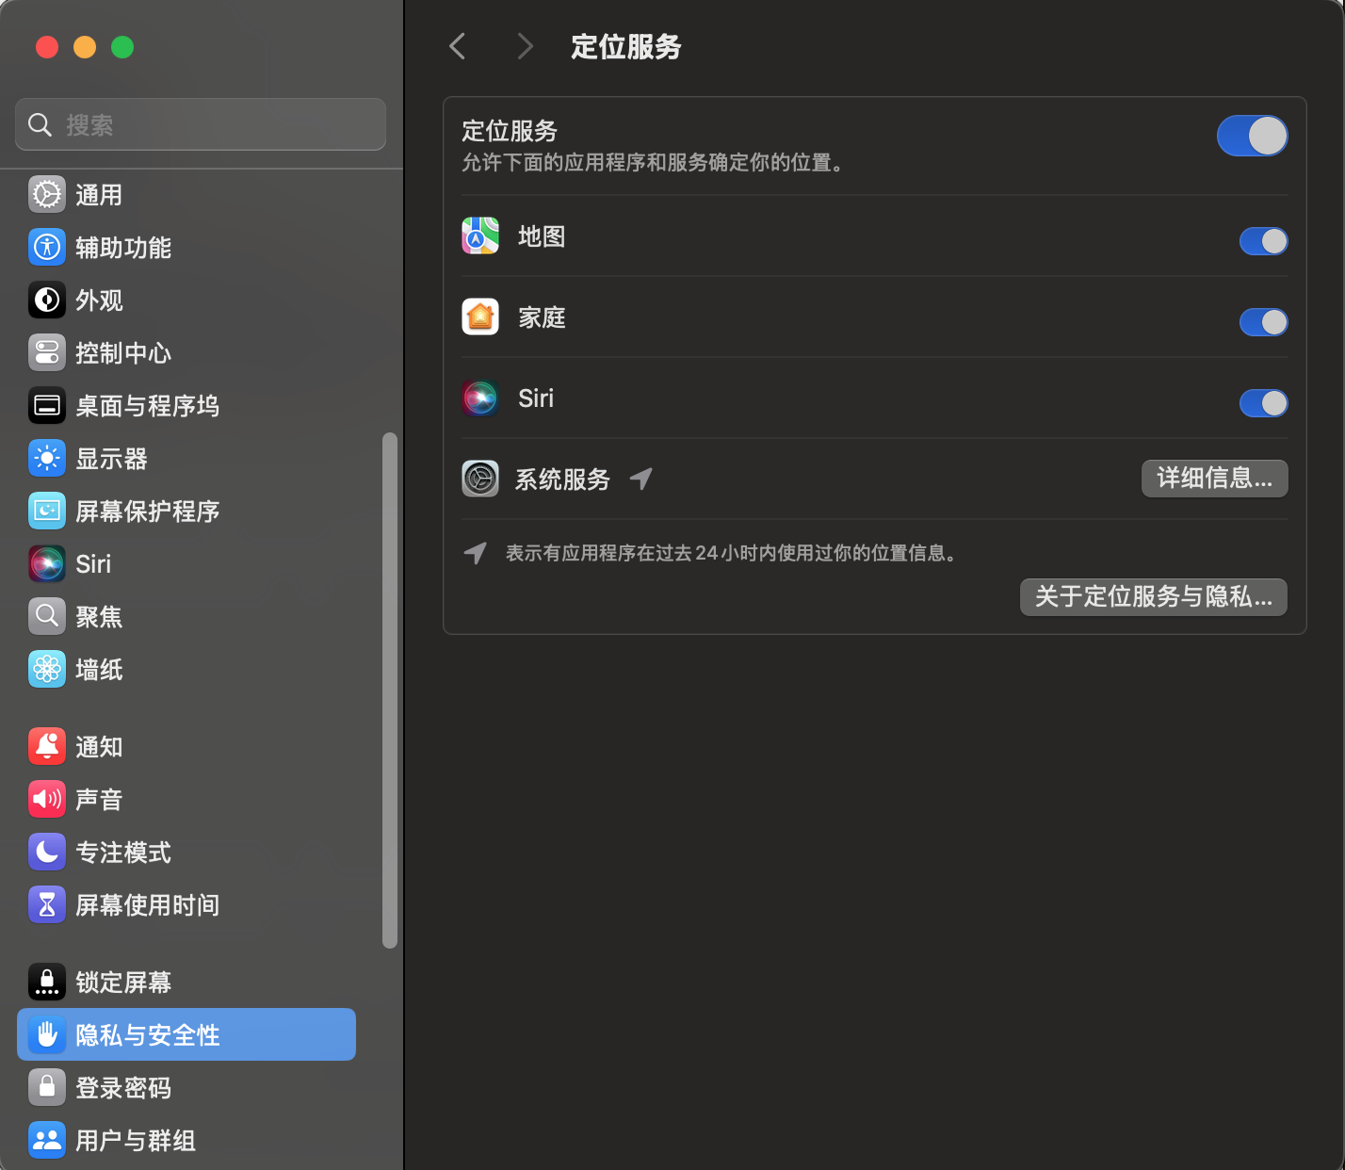Select Wallpaper (墙纸) in the sidebar

click(99, 670)
